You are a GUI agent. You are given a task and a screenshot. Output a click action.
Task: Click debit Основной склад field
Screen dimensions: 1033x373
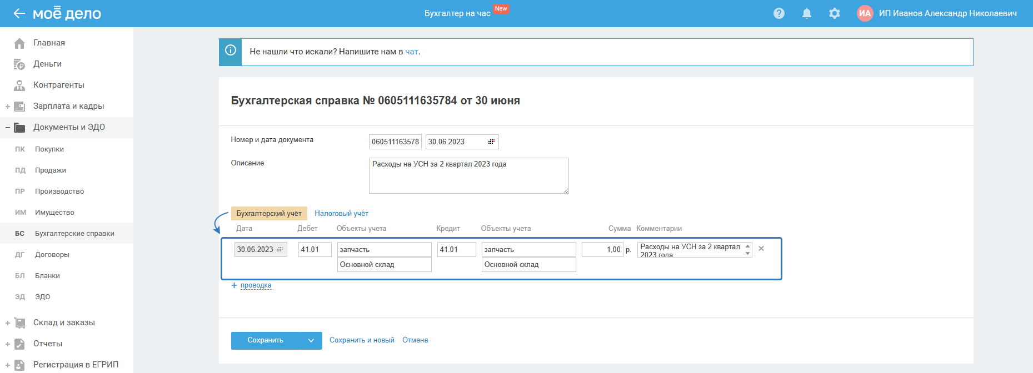tap(384, 265)
